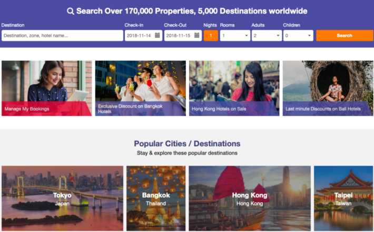
Task: Click the orange Nights count box
Action: [211, 35]
